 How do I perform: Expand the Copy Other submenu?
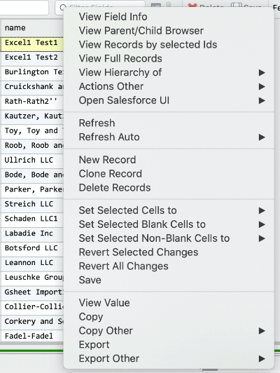pyautogui.click(x=169, y=331)
